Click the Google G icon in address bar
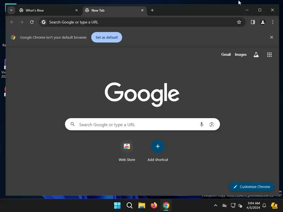The image size is (283, 212). (44, 22)
